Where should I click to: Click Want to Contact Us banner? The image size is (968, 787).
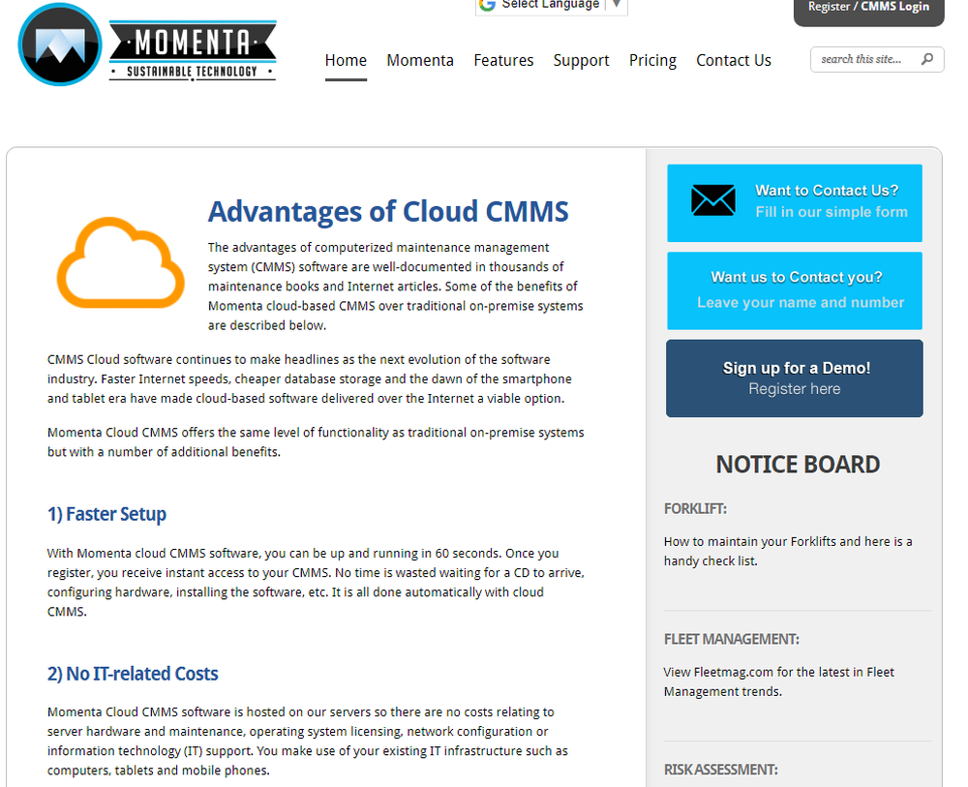click(x=795, y=203)
